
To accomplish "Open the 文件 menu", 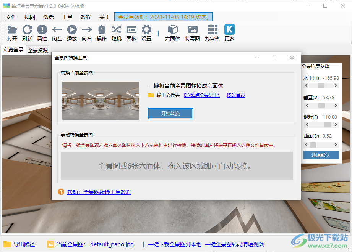I will (11, 17).
